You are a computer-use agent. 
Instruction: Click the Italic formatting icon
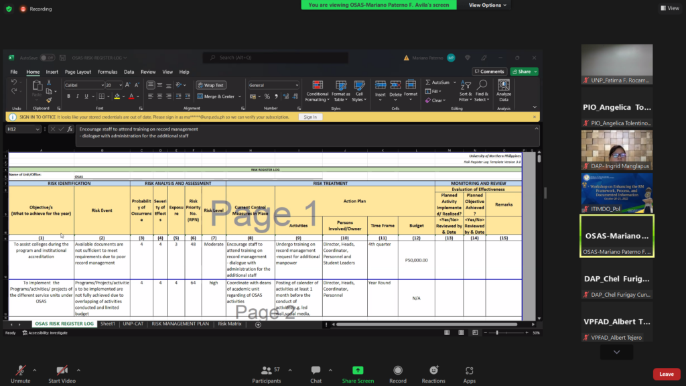[78, 96]
